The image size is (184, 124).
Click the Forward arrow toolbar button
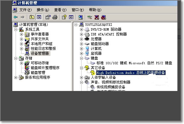23,17
